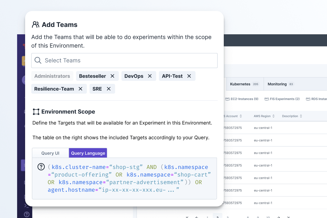Click the Add Teams heading
Viewport: 327px width, 218px height.
(x=60, y=24)
